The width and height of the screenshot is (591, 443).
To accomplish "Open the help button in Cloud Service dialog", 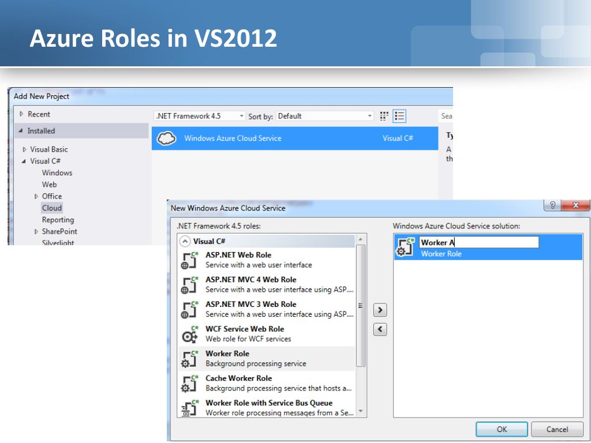I will pos(552,205).
